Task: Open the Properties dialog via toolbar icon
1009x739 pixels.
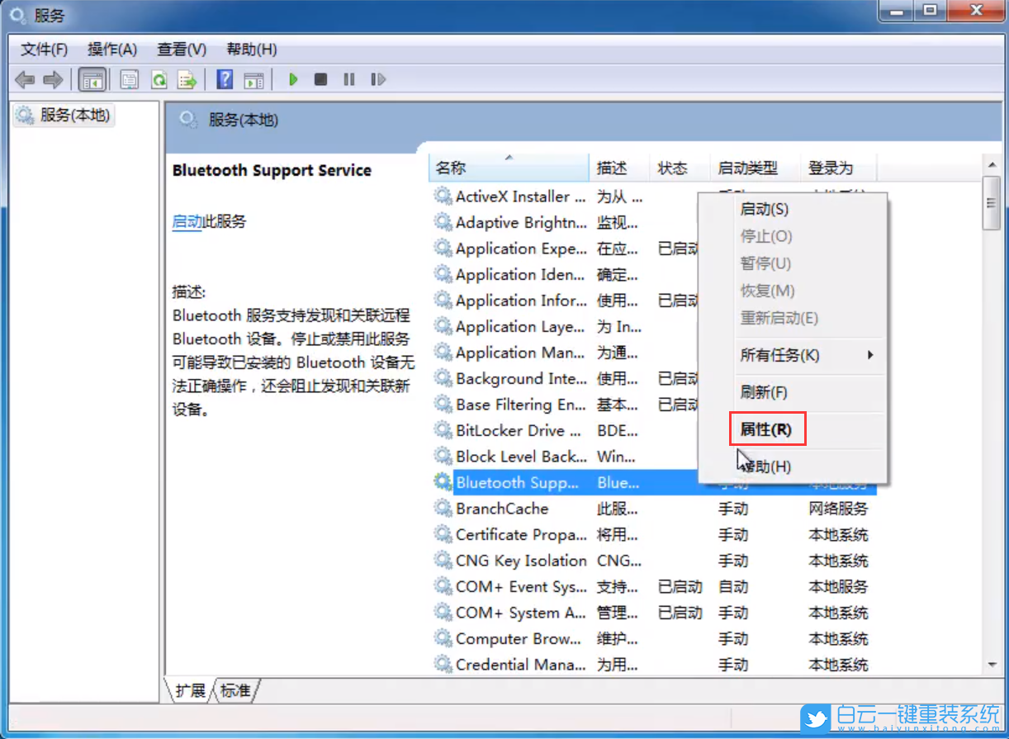Action: (x=129, y=79)
